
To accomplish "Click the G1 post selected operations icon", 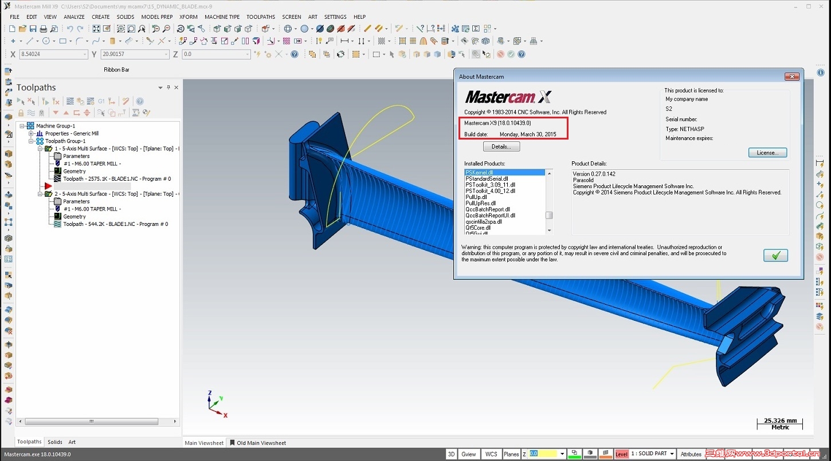I will point(101,101).
